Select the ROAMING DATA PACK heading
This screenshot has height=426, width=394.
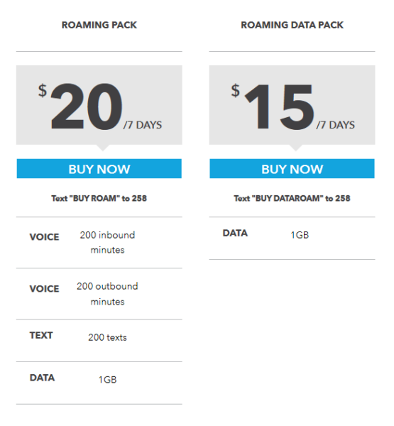pyautogui.click(x=292, y=25)
